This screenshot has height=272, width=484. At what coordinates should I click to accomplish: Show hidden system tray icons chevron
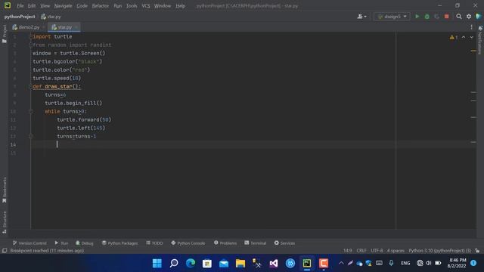point(341,263)
